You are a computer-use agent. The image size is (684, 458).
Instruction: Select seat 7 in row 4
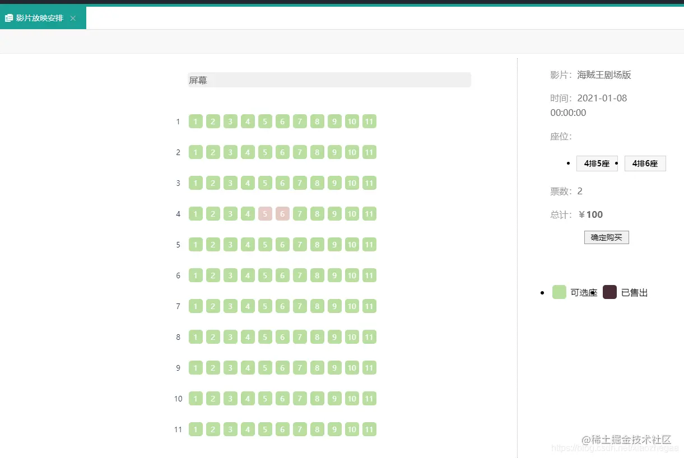click(300, 214)
